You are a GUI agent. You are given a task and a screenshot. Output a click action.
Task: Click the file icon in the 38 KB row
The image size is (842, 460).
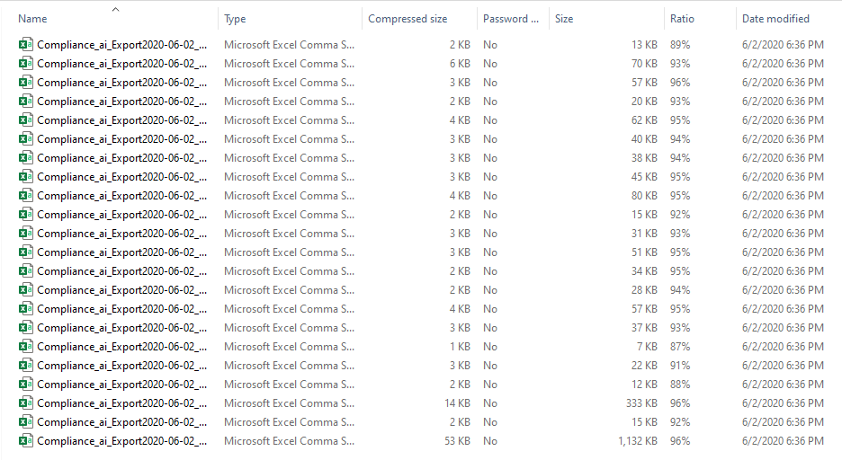click(x=25, y=157)
